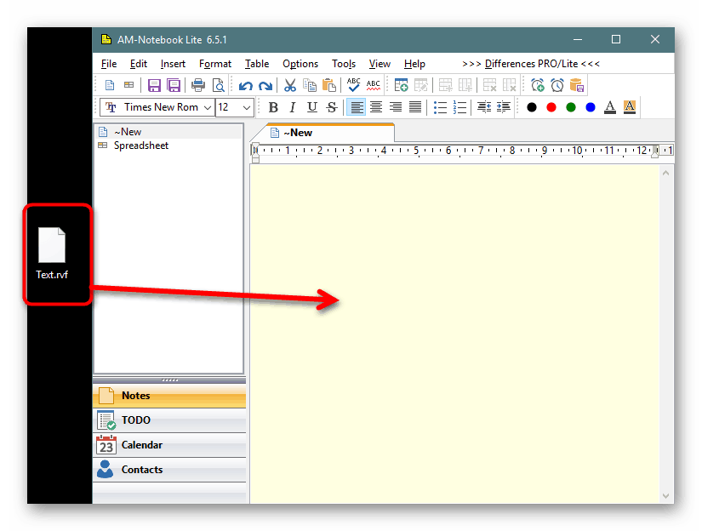702x531 pixels.
Task: Open the Edit menu
Action: (x=139, y=64)
